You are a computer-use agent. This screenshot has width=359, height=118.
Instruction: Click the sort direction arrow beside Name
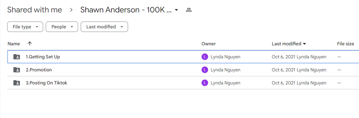pos(29,43)
